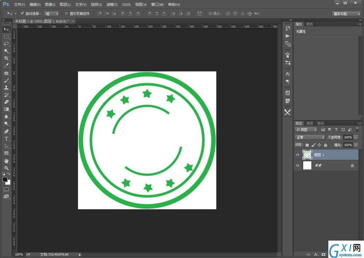The image size is (364, 258).
Task: Toggle layer filtering switch
Action: tap(357, 129)
